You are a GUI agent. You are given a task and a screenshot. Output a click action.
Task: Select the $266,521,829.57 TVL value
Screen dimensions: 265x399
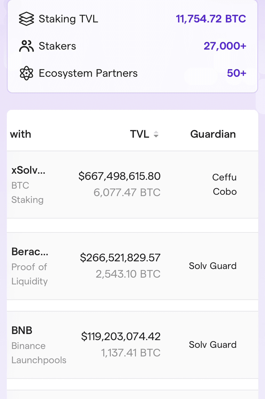(120, 258)
